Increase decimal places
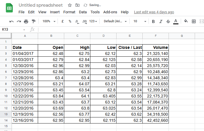 85,21
